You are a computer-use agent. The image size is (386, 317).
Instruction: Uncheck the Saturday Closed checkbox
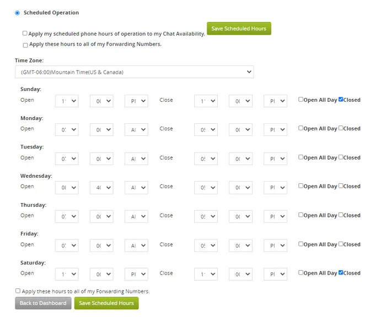(341, 272)
